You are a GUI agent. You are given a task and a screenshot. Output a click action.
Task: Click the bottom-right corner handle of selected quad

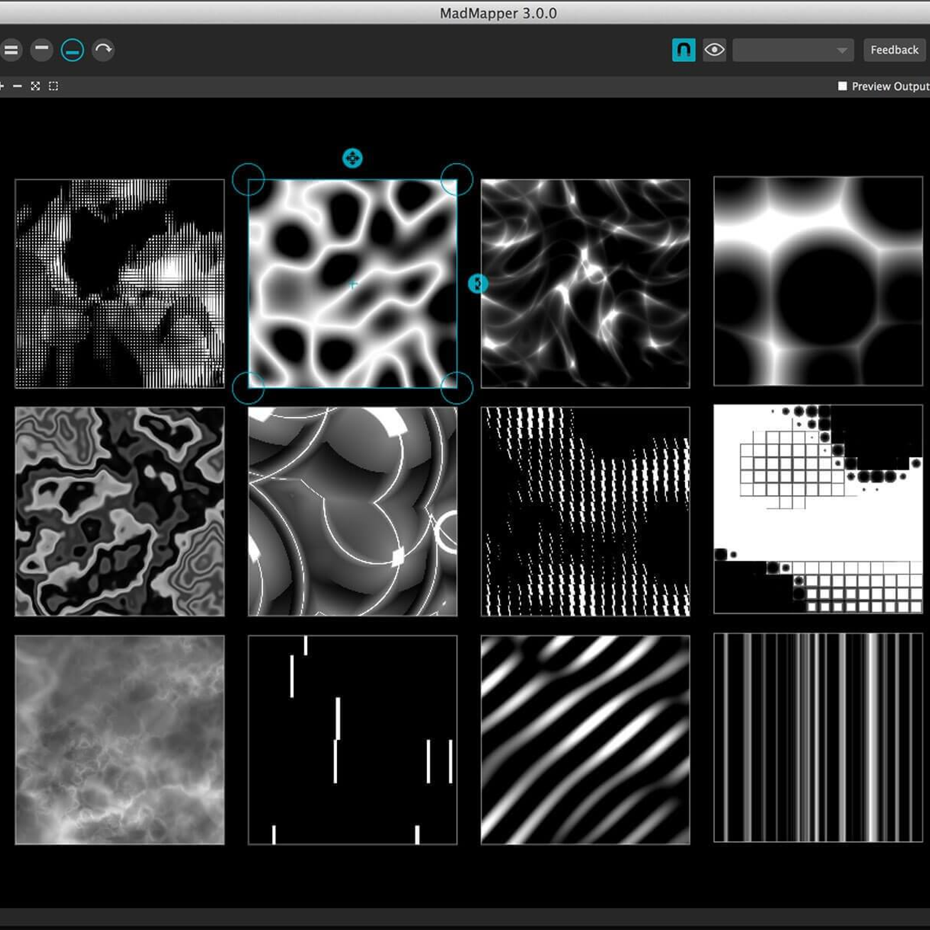(457, 388)
